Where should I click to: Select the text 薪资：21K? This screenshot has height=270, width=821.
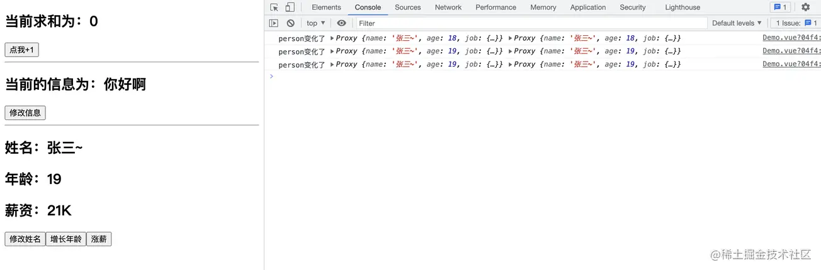[x=38, y=210]
